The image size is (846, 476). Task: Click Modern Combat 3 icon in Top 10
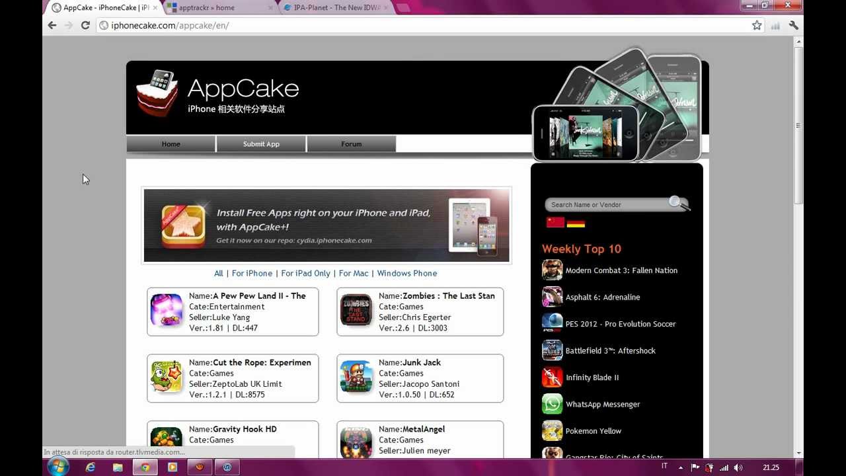coord(552,270)
